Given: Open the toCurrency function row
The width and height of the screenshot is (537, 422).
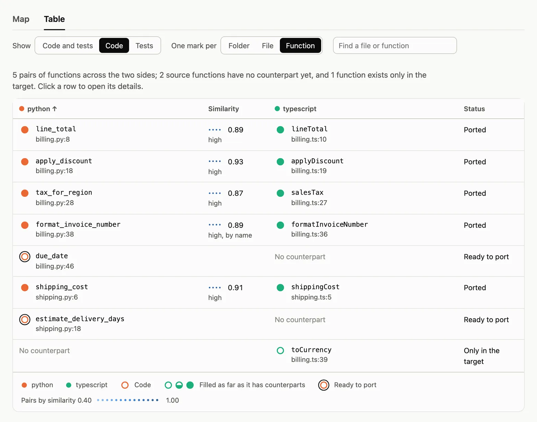Looking at the screenshot, I should [268, 356].
